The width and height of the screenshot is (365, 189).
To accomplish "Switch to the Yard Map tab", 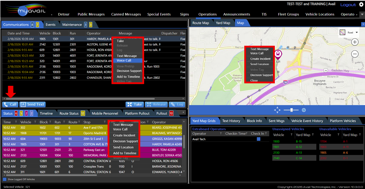I will (x=223, y=23).
